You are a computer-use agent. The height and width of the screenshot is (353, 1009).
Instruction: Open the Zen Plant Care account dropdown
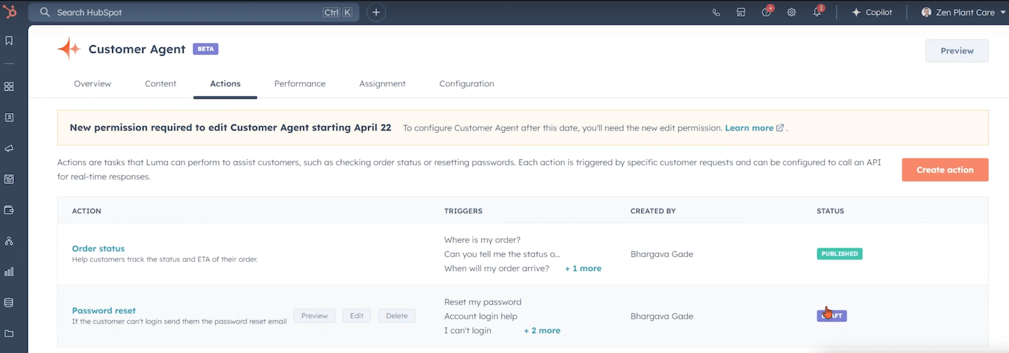pos(963,12)
